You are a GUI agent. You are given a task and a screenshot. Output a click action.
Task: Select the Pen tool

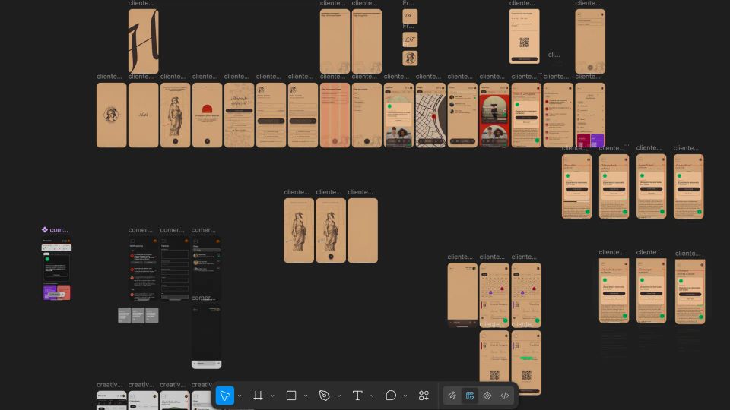click(325, 396)
